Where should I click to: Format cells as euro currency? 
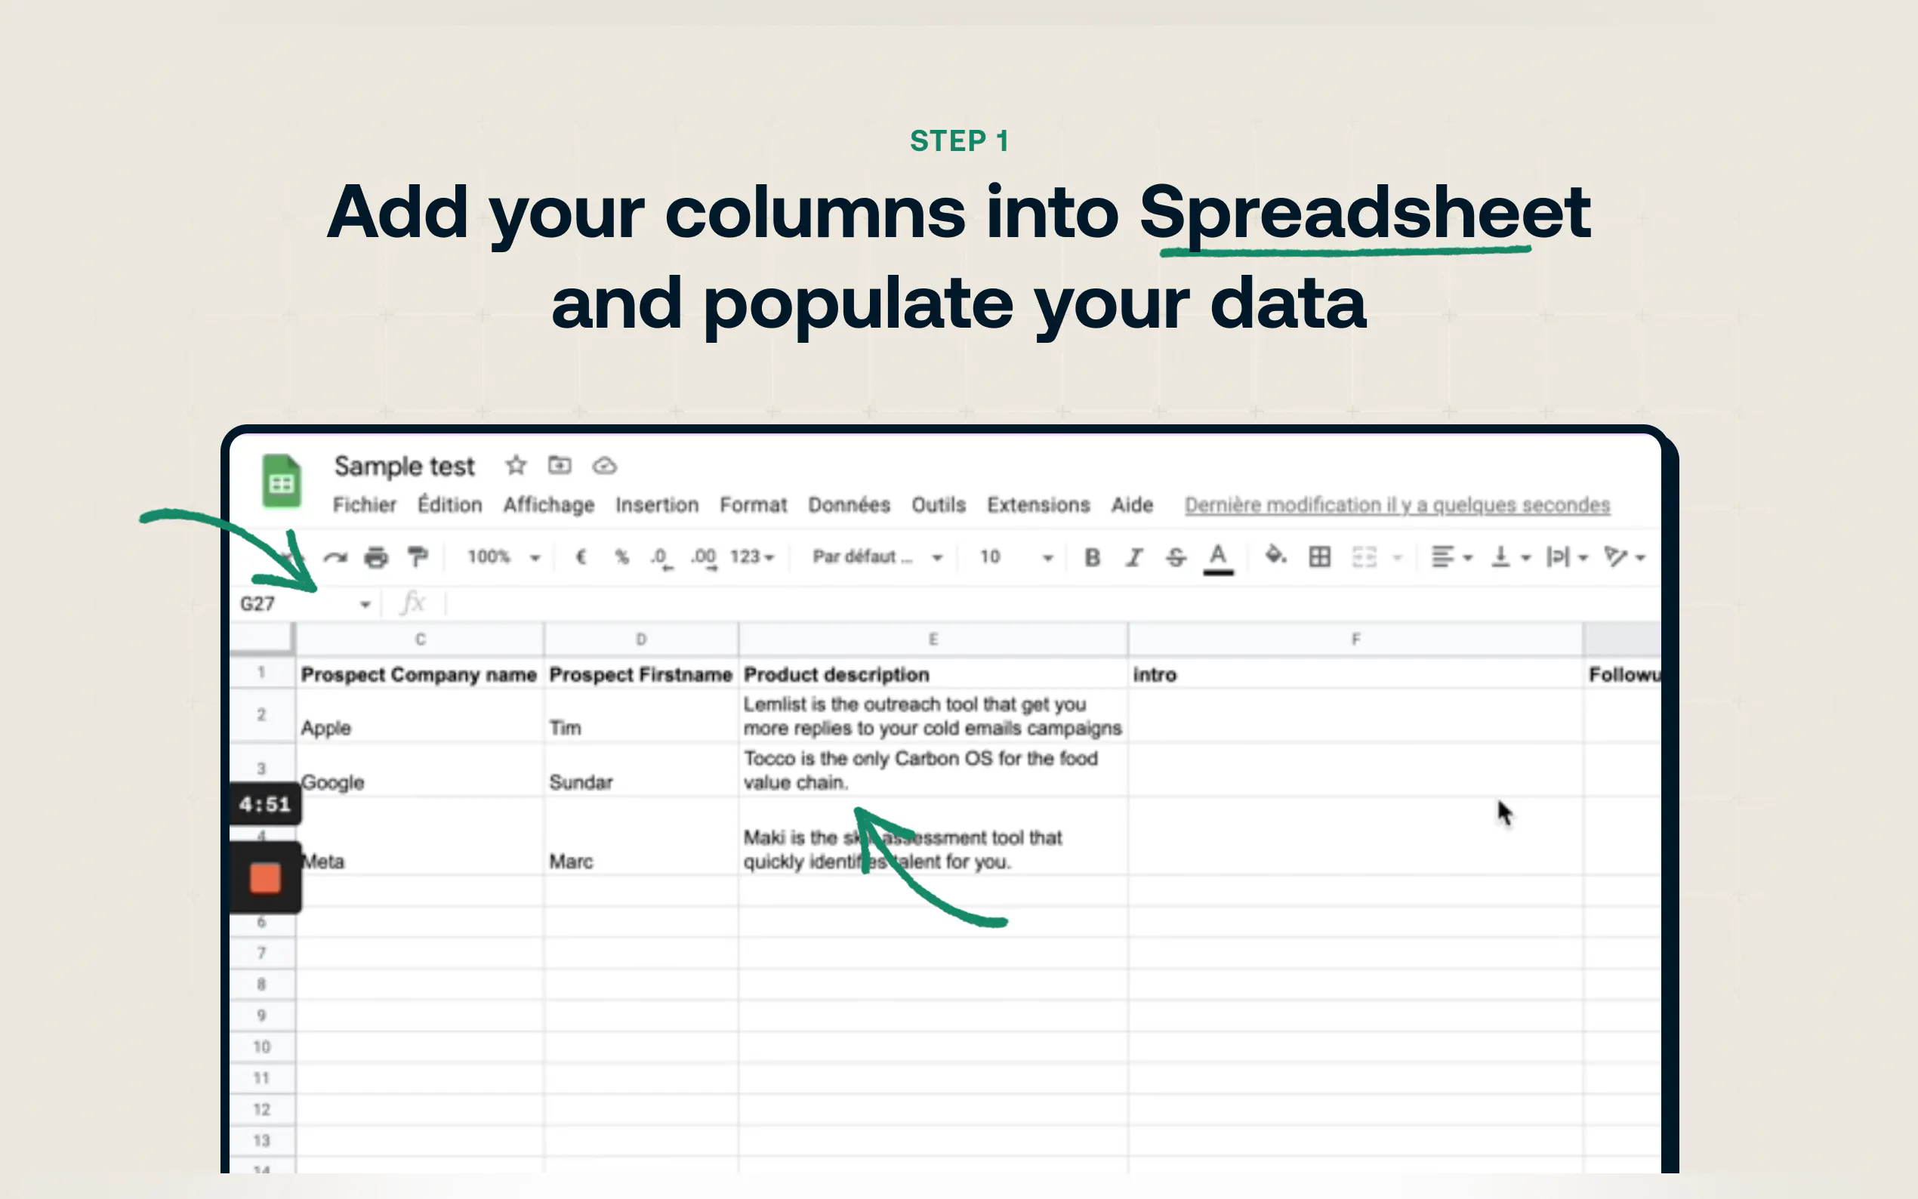581,556
